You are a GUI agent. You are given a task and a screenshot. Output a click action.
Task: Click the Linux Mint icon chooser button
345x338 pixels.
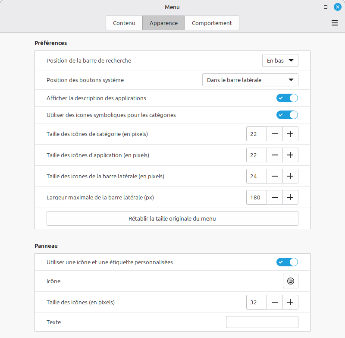coord(290,281)
